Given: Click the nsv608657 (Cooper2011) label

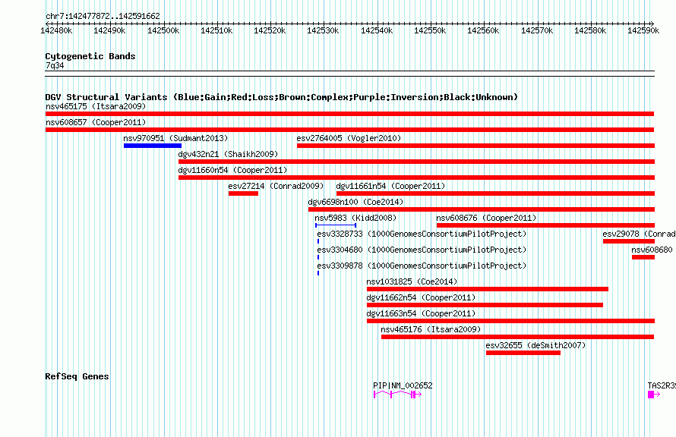Looking at the screenshot, I should click(96, 122).
